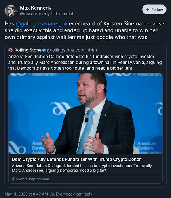This screenshot has height=198, width=171.
Task: Open the @gallego.senate.gov mention link
Action: [42, 24]
